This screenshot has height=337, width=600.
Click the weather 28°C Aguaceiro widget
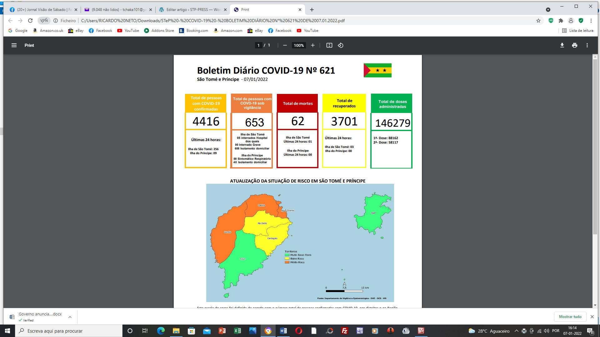click(489, 331)
